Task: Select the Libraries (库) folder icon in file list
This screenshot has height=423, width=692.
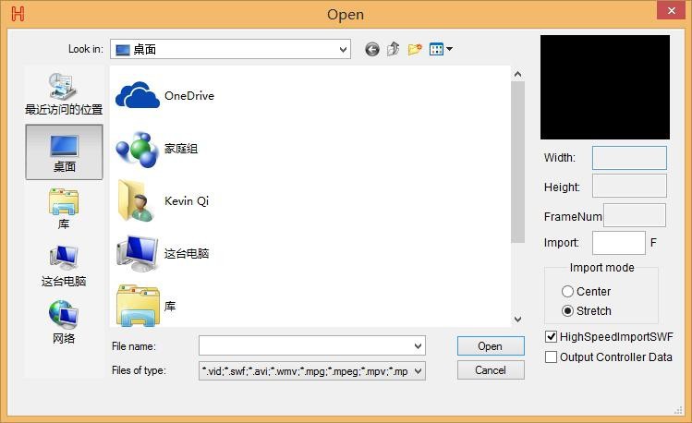Action: pyautogui.click(x=138, y=305)
